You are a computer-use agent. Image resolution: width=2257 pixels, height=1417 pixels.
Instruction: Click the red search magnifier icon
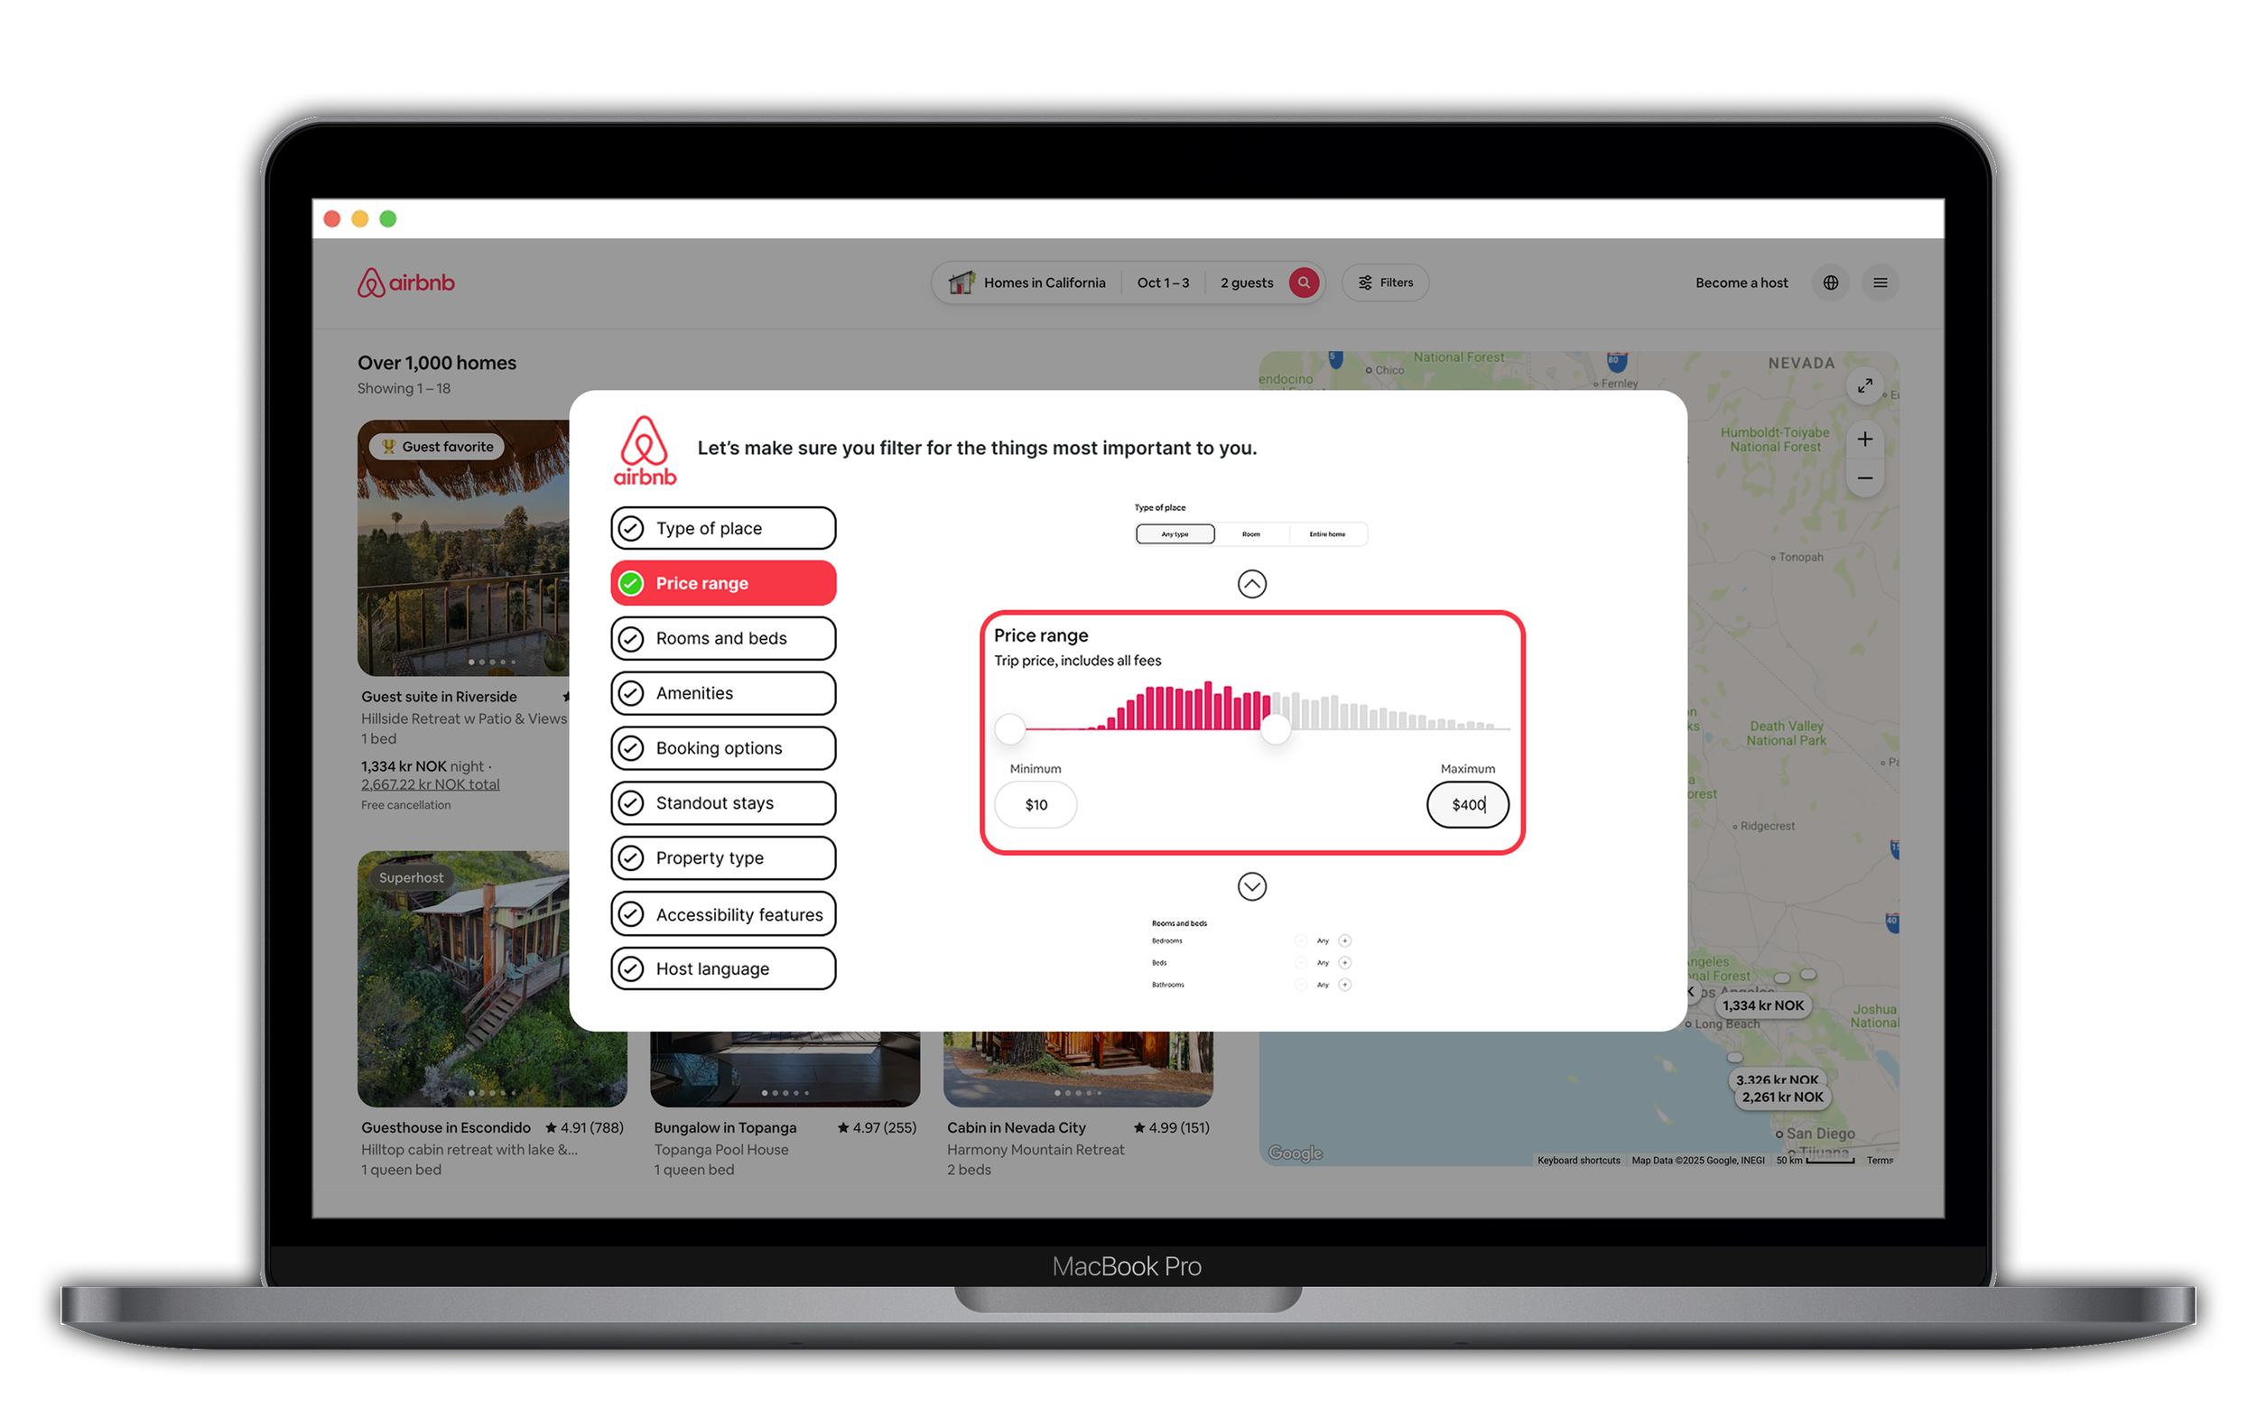point(1304,282)
